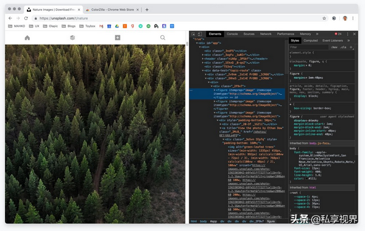Close the ColorZilla tab
365x231 pixels.
pyautogui.click(x=138, y=10)
